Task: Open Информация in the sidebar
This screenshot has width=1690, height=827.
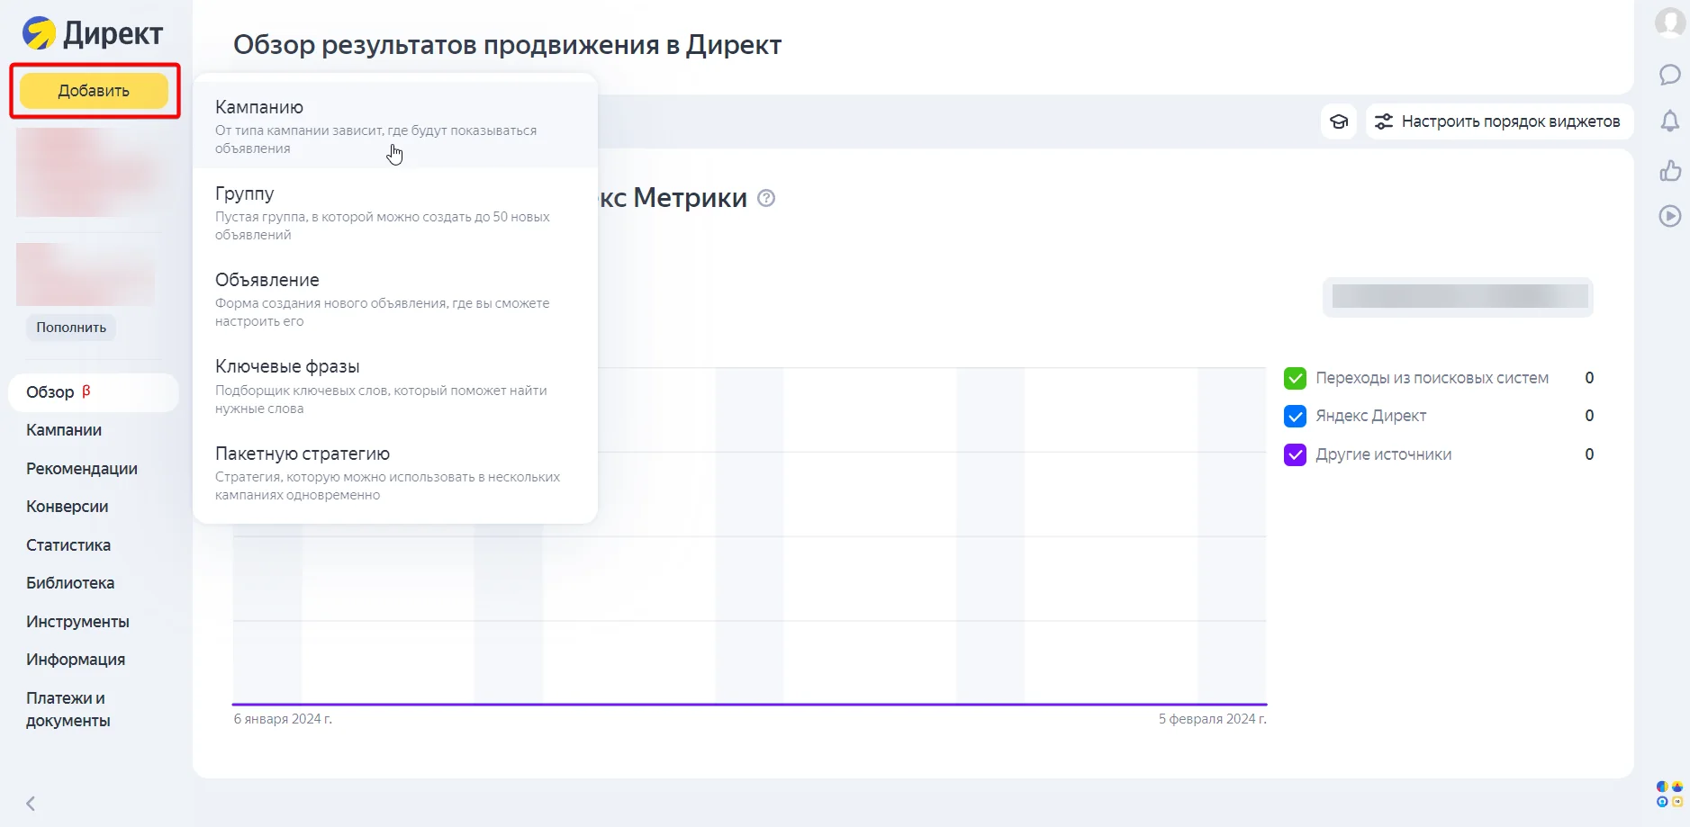Action: coord(76,660)
